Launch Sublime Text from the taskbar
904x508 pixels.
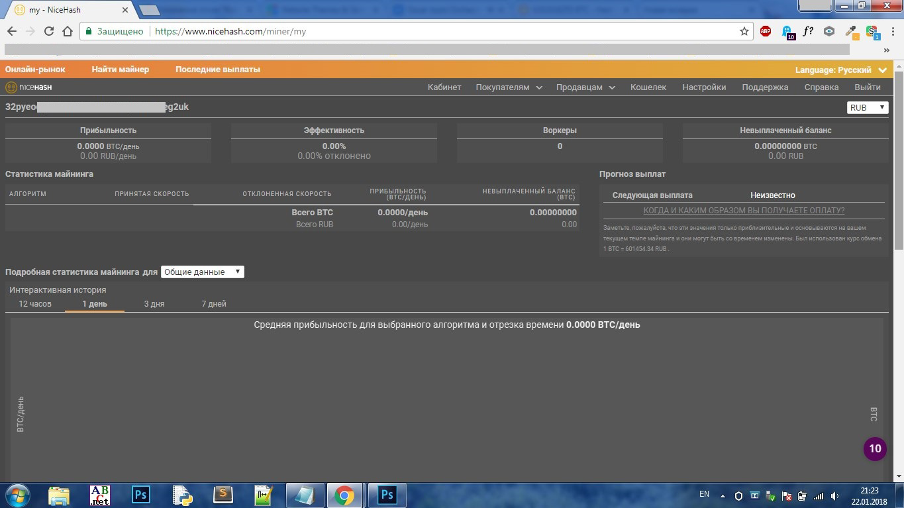(223, 495)
